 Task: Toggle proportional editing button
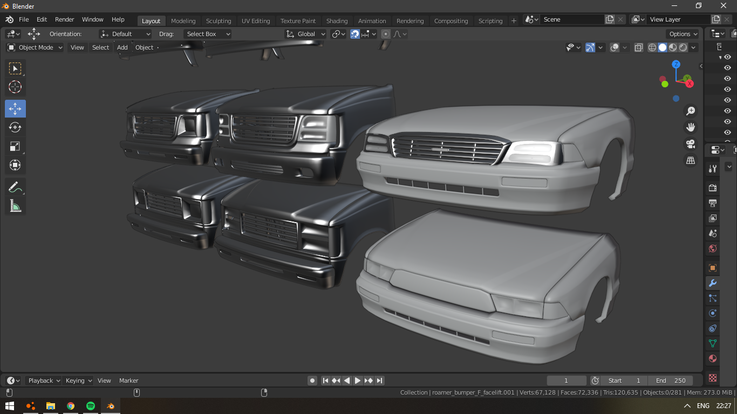click(385, 34)
